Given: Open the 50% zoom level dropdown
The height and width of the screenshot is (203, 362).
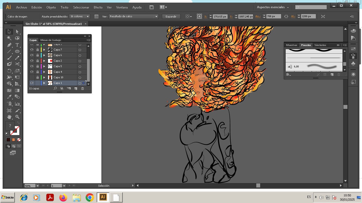Looking at the screenshot, I should point(37,186).
